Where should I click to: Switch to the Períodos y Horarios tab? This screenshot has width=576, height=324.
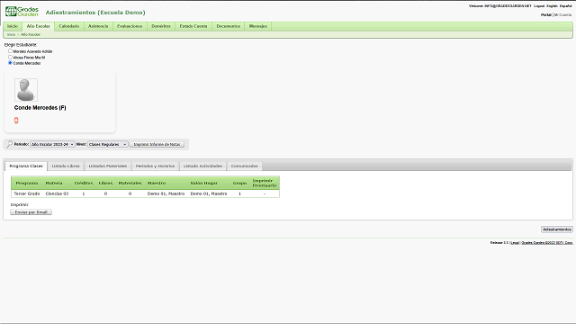155,166
